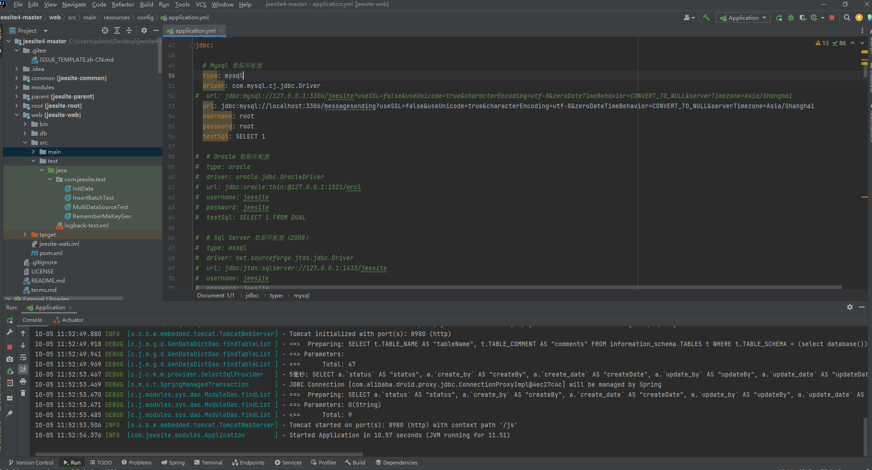Stop the process in the Run panel
Screen dimensions: 872x470
coord(10,347)
